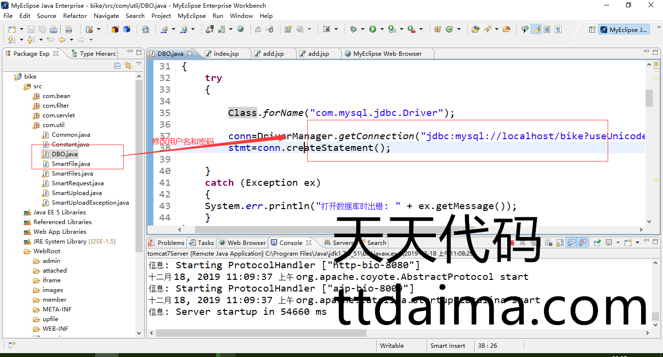Toggle Block Selection Mode button
This screenshot has width=663, height=357.
547,30
